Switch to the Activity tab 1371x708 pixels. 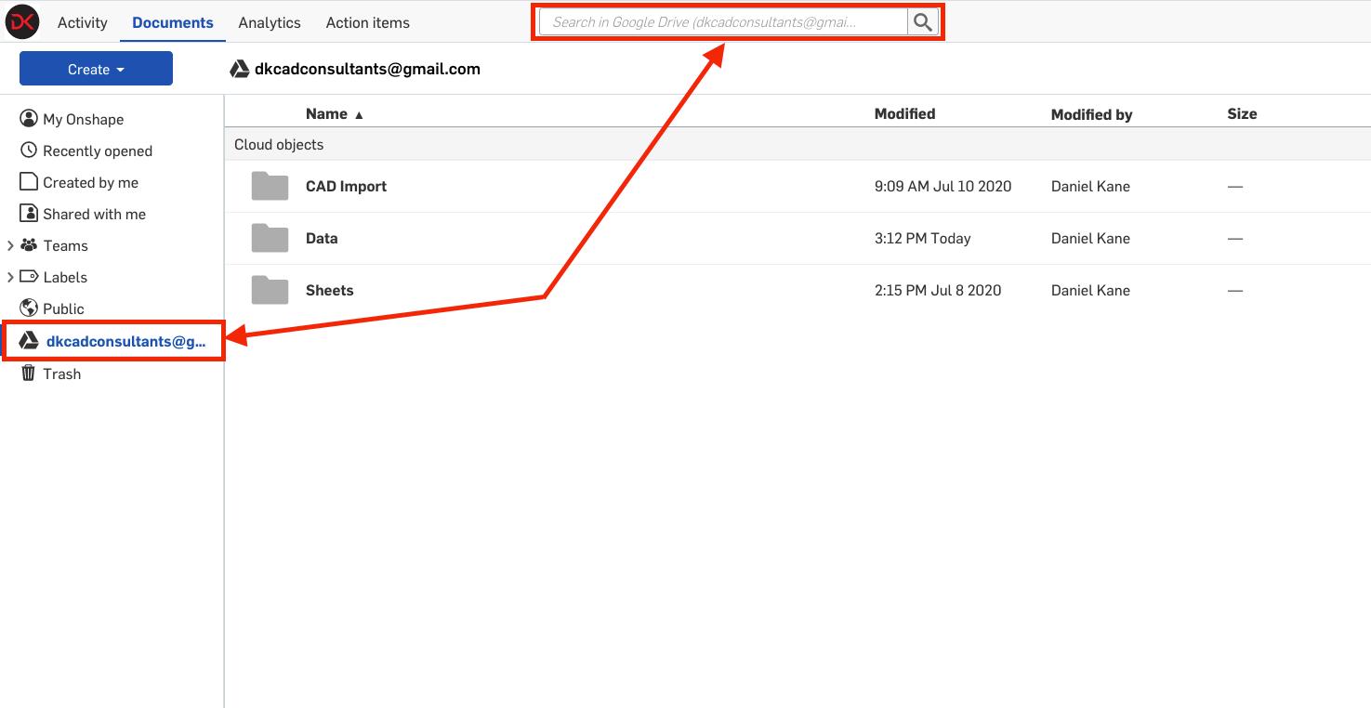pos(82,22)
